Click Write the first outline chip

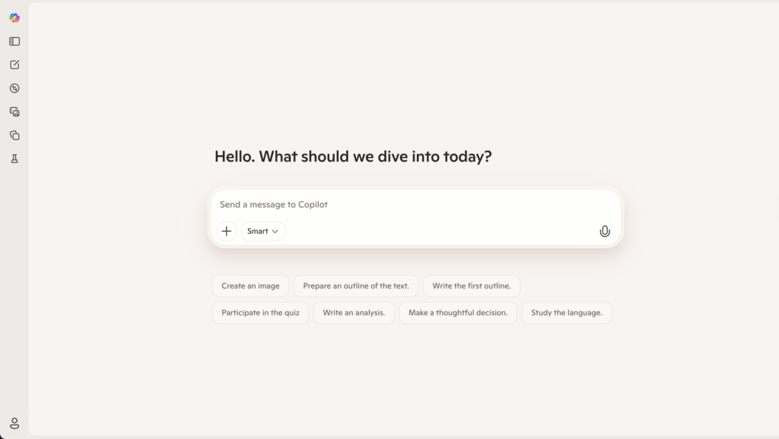(x=472, y=286)
